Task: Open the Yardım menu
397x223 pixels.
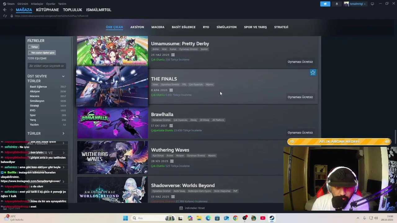Action: pyautogui.click(x=62, y=4)
